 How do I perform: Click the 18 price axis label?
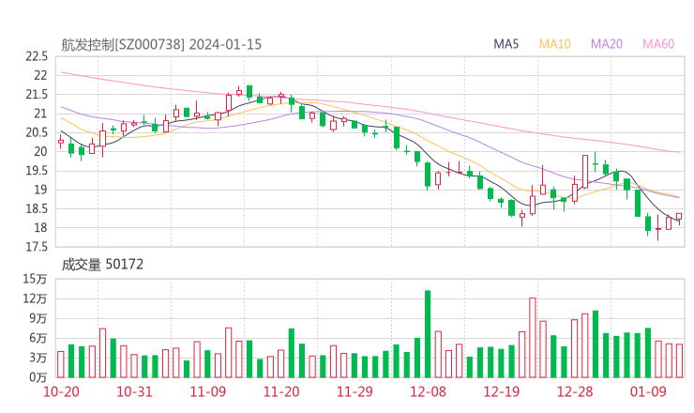click(x=40, y=228)
